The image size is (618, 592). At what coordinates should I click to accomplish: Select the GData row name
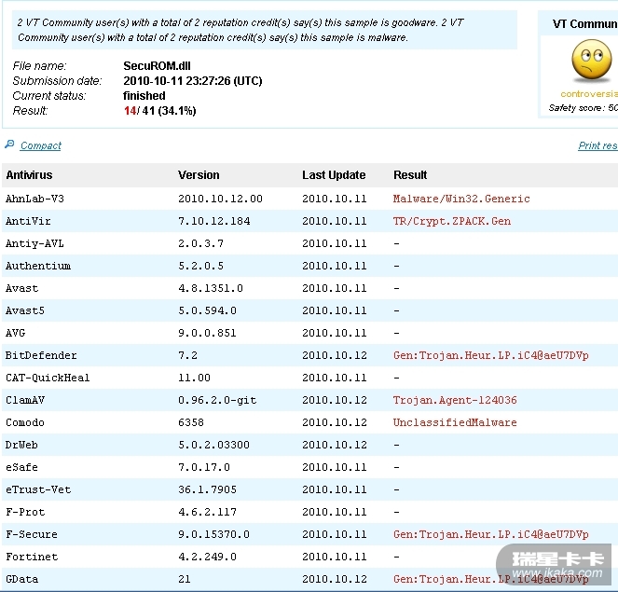(x=21, y=579)
